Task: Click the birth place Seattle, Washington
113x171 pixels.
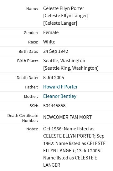Action: 64,61
